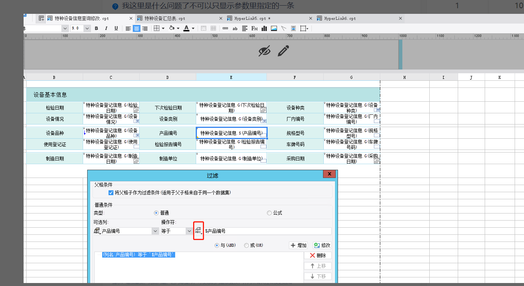Screen dimensions: 524x286
Task: Click the 设备基本信息 header cell
Action: tap(203, 95)
